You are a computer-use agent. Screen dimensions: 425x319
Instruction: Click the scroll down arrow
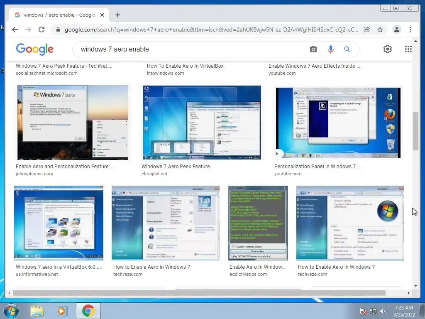pyautogui.click(x=415, y=286)
